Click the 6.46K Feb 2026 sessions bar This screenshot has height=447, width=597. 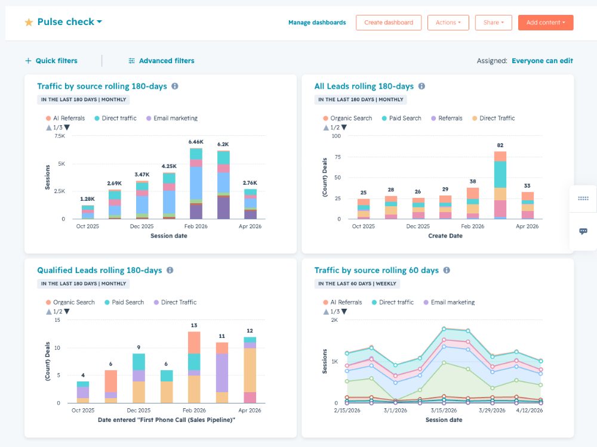point(196,184)
